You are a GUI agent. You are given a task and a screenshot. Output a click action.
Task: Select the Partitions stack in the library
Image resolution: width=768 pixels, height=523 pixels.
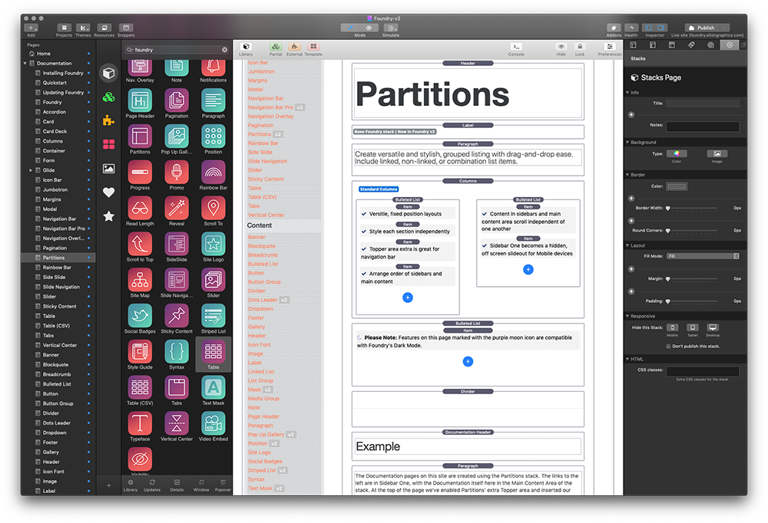(x=140, y=137)
